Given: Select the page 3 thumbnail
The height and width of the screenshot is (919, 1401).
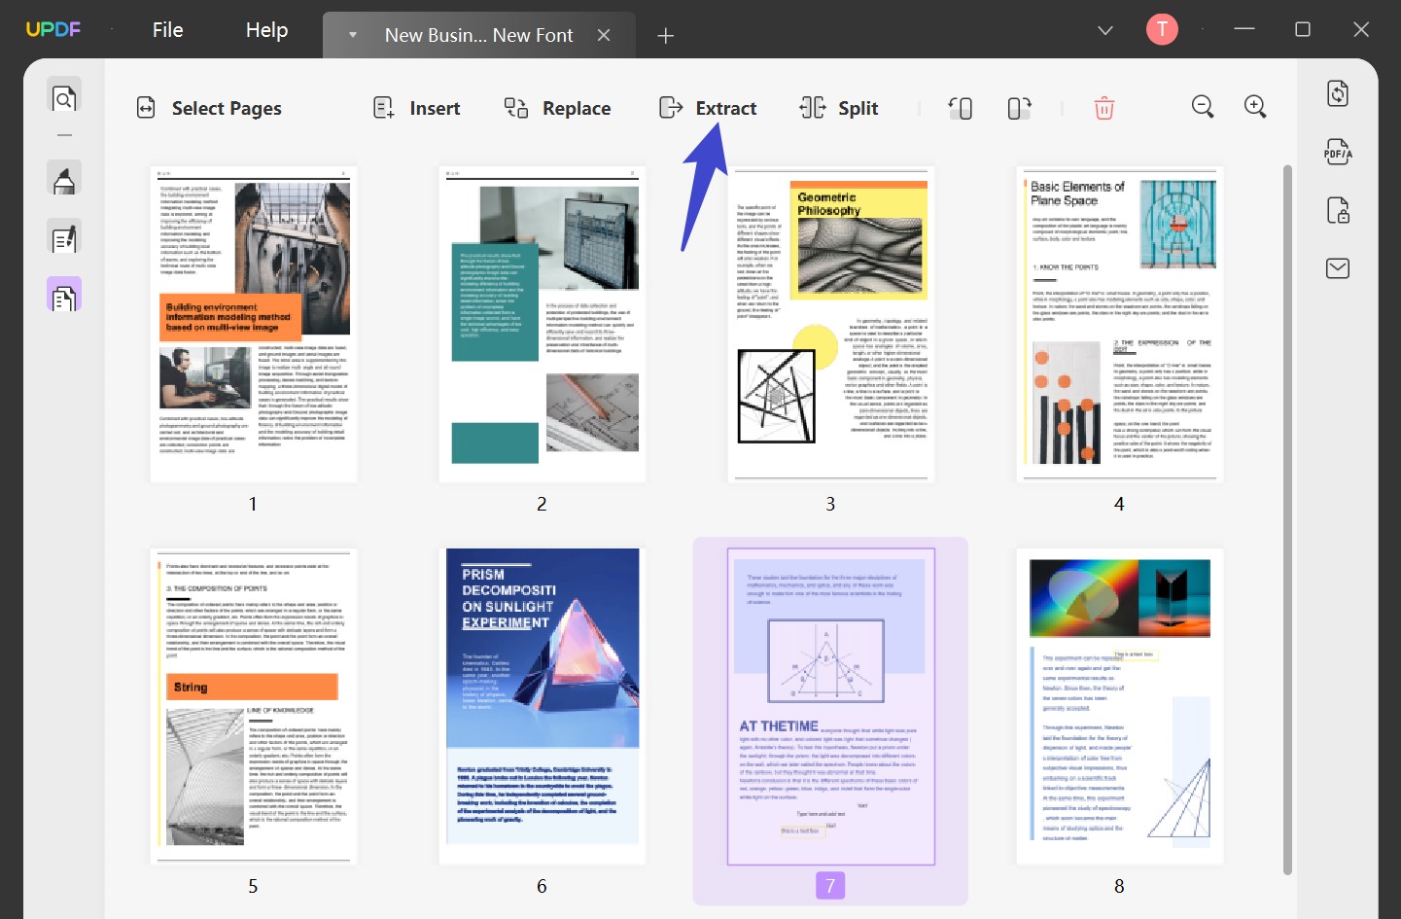Looking at the screenshot, I should pos(829,325).
